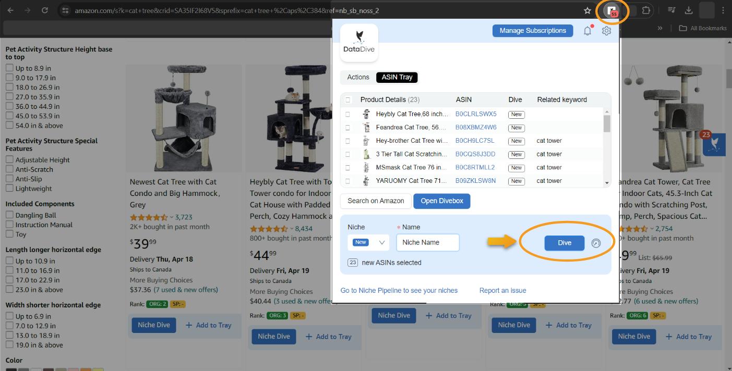Expand rating breakdown beside 3,723 reviews

click(171, 217)
